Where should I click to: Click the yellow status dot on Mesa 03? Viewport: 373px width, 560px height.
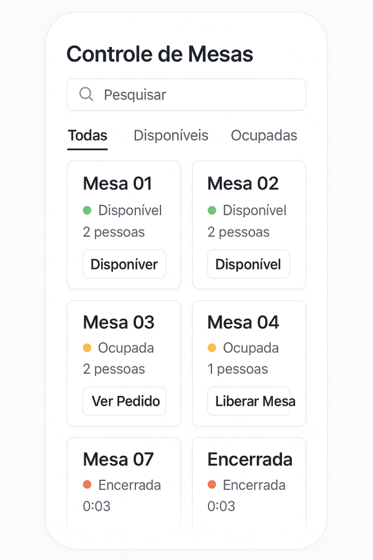pyautogui.click(x=87, y=348)
